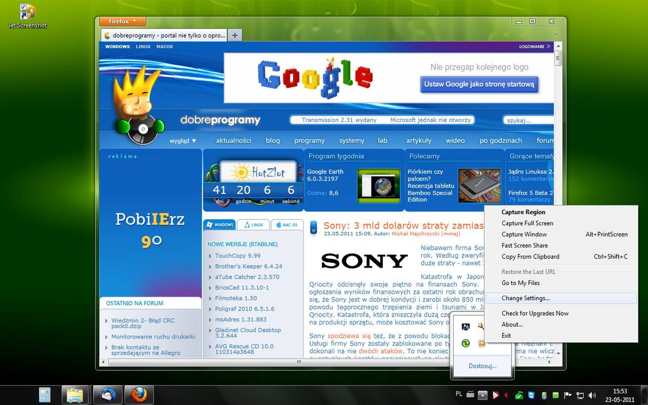Screen dimensions: 648x405
Task: Toggle the hidden tray icons arrow
Action: click(483, 395)
